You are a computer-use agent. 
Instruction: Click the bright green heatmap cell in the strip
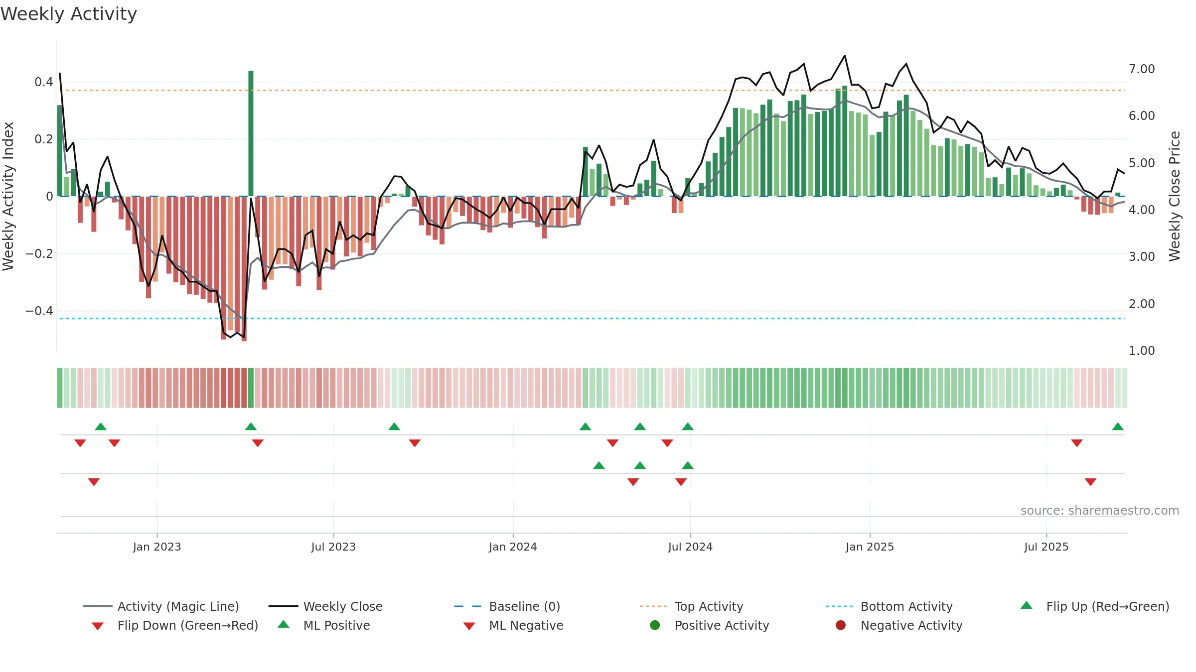pos(251,388)
